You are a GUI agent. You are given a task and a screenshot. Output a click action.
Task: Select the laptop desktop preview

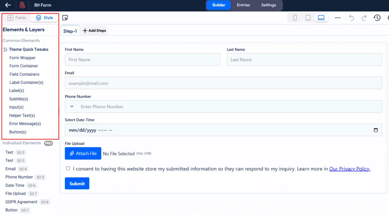[x=321, y=18]
